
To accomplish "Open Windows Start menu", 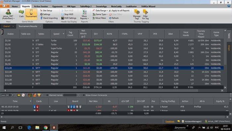I will tap(4, 128).
